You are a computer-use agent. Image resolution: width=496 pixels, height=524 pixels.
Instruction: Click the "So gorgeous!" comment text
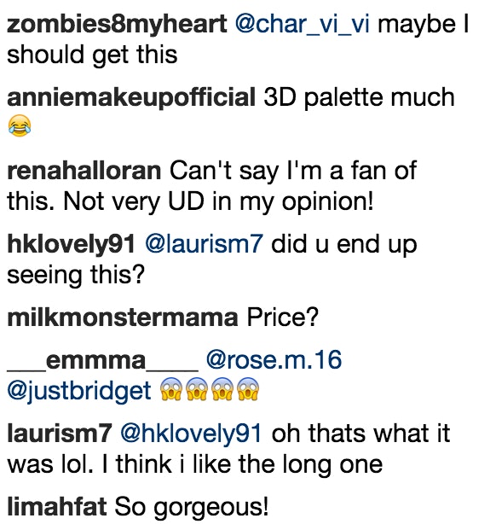click(192, 508)
